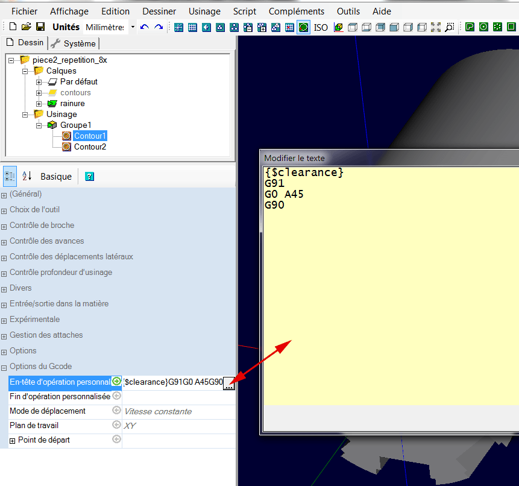
Task: Click the selection icon with plus sign
Action: click(262, 27)
